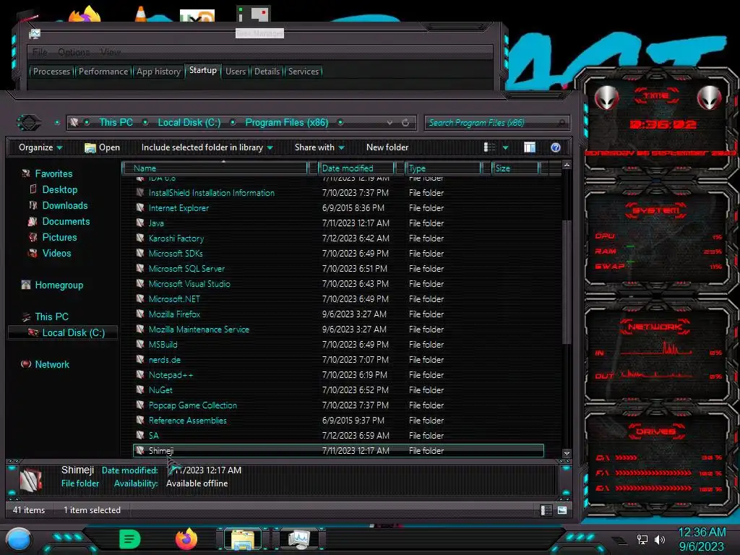Click the volume speaker tray icon

pos(660,539)
